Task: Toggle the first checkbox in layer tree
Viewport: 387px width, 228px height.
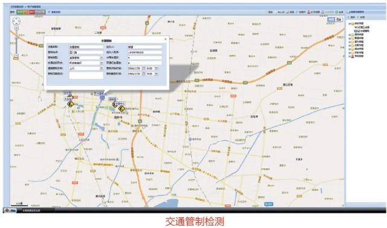Action: coord(359,27)
